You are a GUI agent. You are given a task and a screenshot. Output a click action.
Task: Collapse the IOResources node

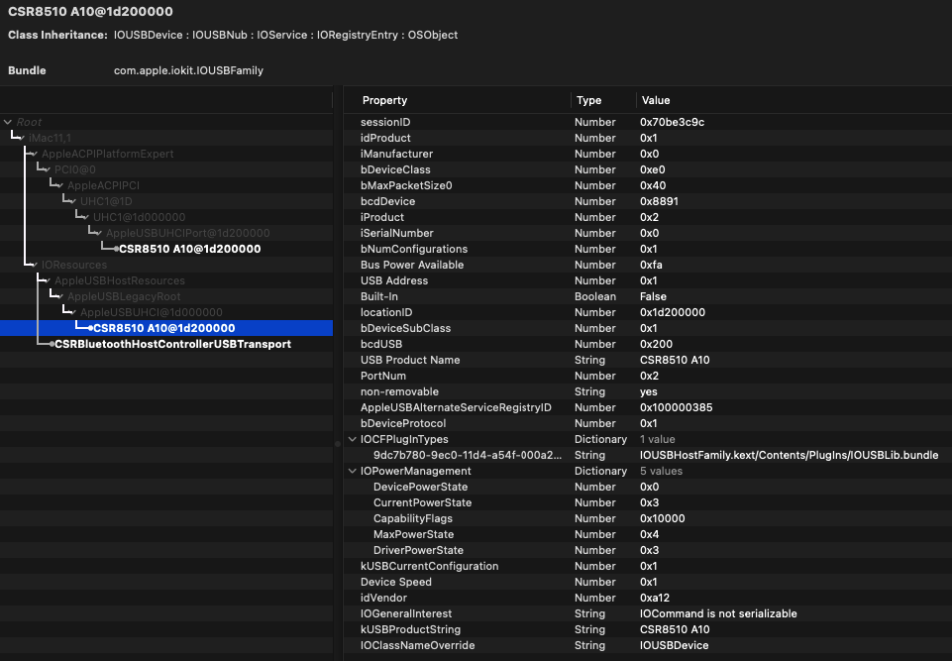[36, 265]
